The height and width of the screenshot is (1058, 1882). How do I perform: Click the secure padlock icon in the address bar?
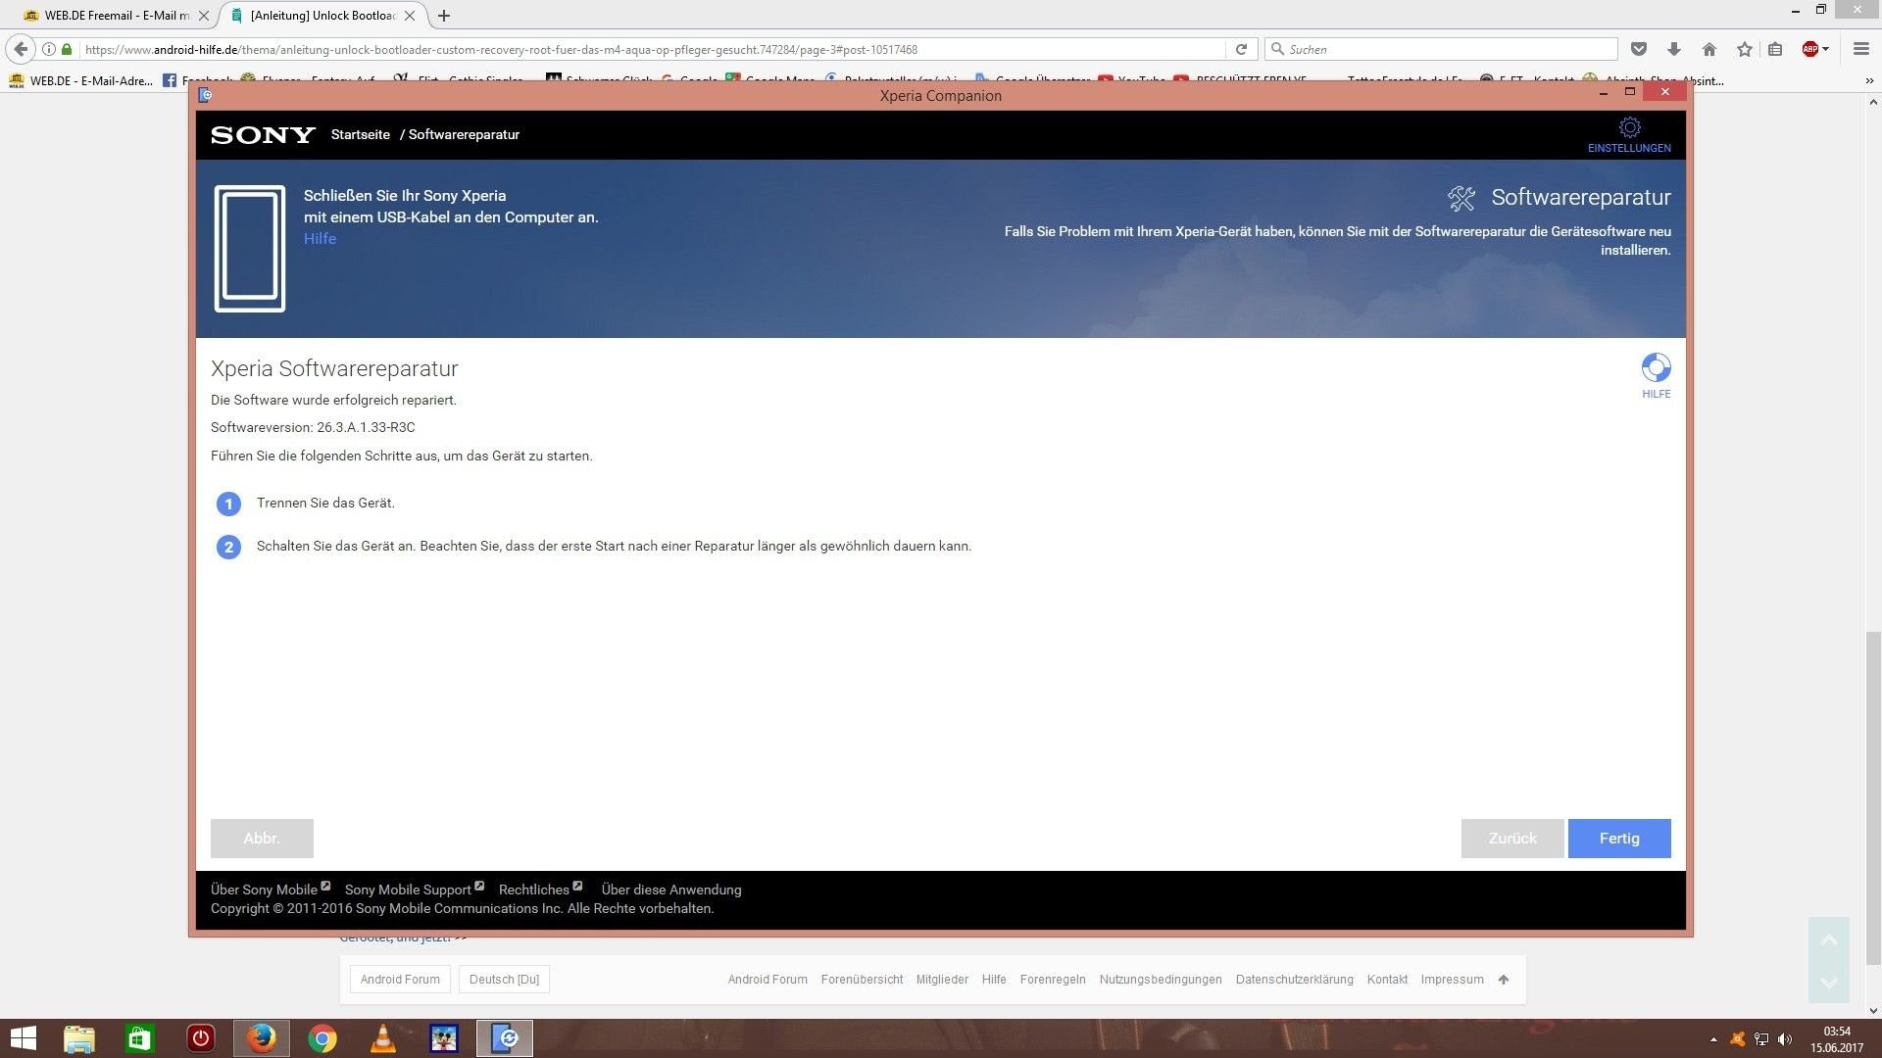coord(67,49)
